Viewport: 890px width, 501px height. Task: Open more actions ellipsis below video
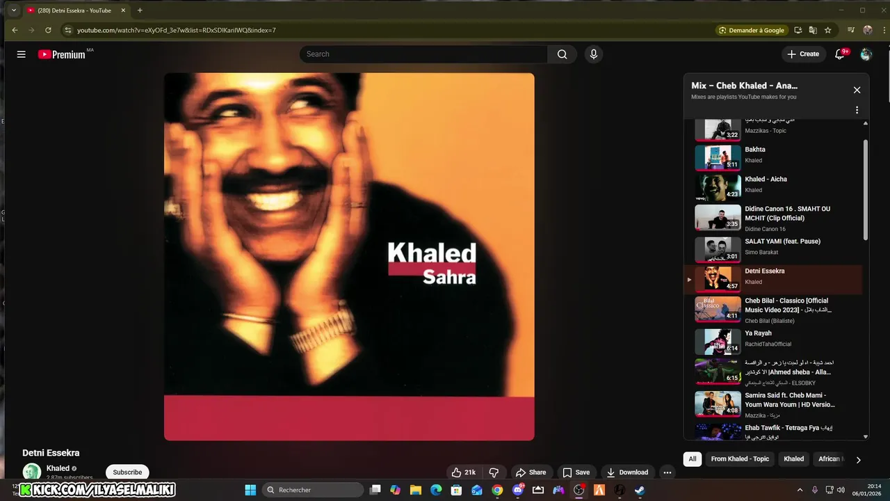tap(667, 472)
